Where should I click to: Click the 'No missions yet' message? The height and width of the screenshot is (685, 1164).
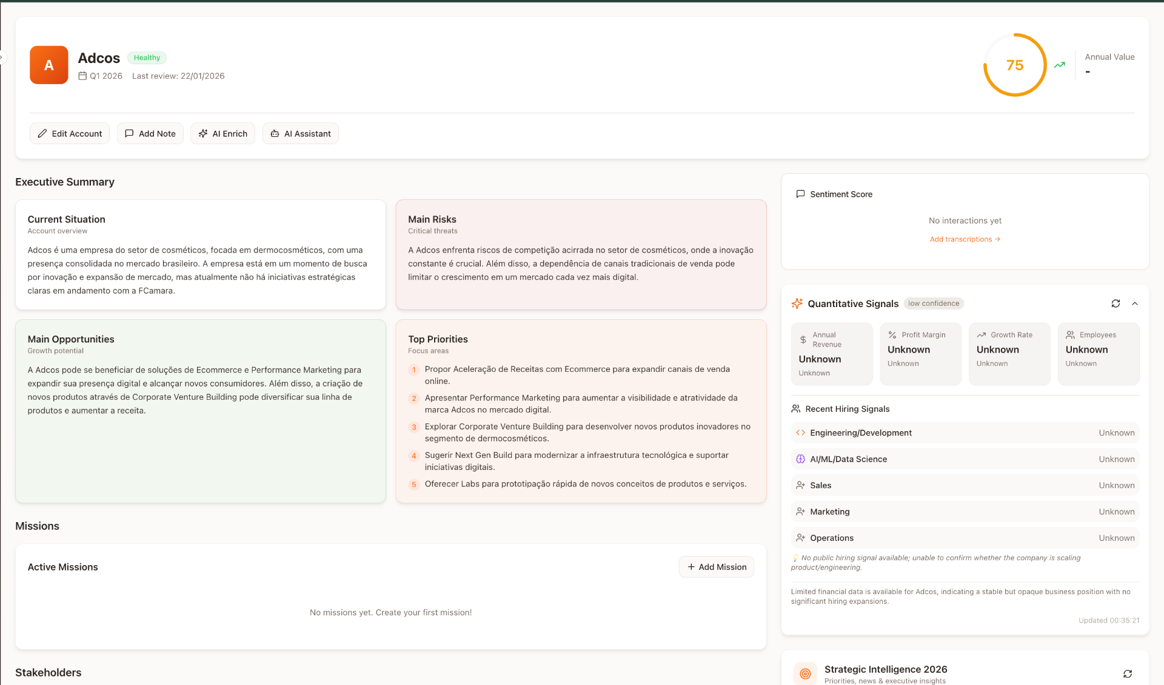click(390, 612)
